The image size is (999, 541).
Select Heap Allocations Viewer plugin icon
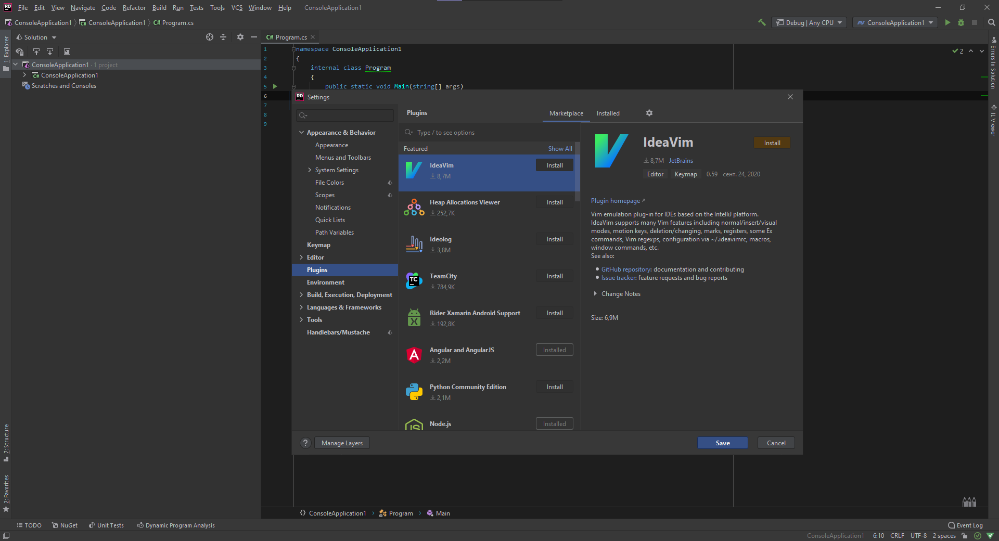point(414,207)
